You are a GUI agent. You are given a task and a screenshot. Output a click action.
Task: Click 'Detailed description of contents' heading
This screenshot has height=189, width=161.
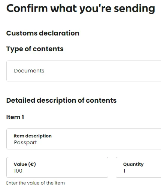pos(61,100)
